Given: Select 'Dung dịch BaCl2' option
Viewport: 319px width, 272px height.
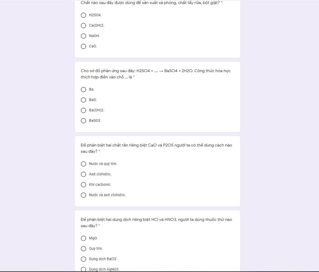Looking at the screenshot, I should 83,259.
